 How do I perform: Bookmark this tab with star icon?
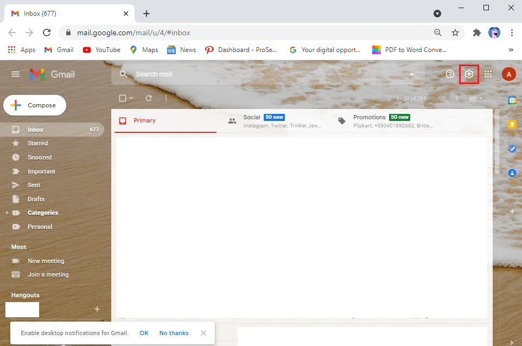point(455,33)
